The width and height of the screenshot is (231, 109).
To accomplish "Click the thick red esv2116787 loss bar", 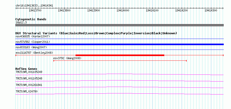I will click(120, 55).
